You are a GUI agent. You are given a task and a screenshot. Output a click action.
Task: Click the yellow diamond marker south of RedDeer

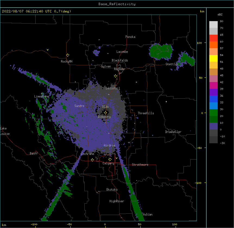point(116,76)
